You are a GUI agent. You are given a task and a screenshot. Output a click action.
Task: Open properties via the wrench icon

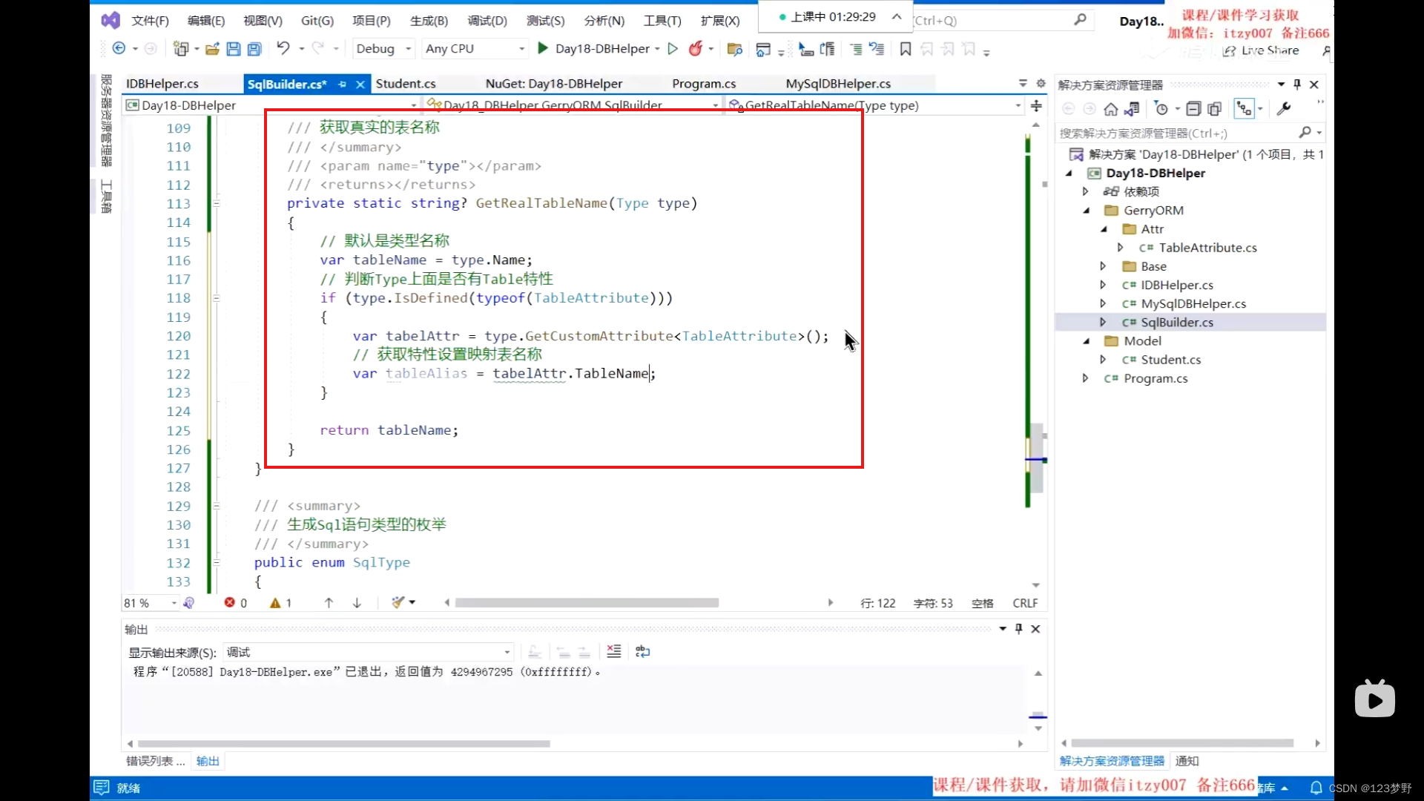coord(1284,109)
